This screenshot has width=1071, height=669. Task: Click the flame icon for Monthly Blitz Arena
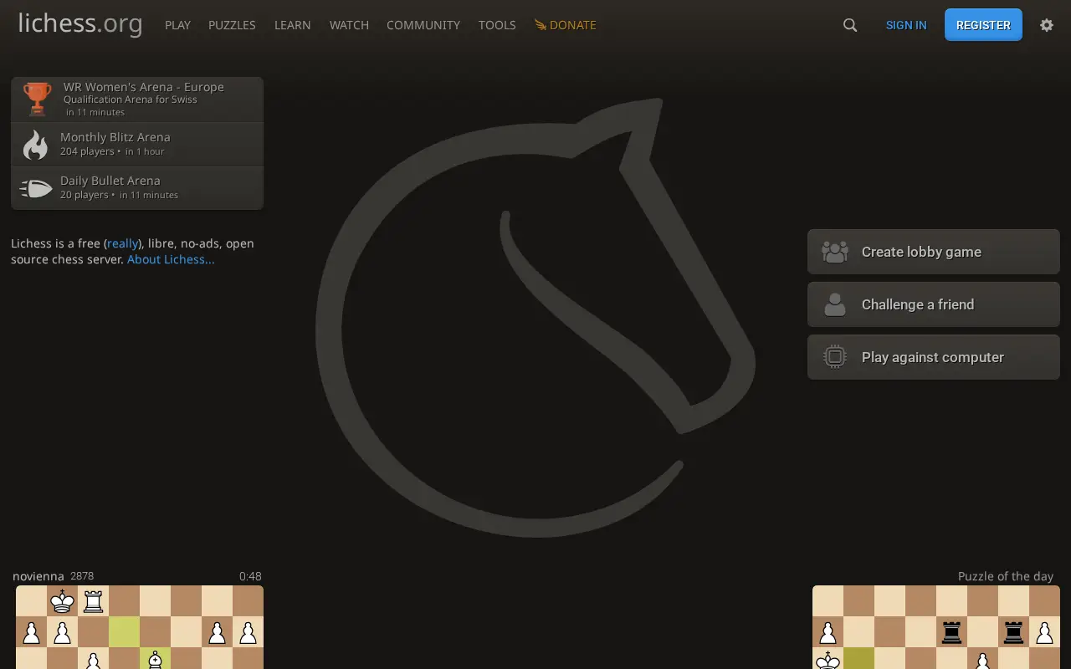[x=35, y=144]
